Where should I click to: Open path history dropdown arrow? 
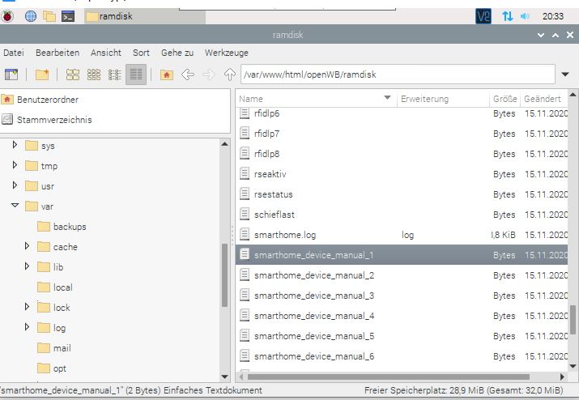tap(565, 74)
